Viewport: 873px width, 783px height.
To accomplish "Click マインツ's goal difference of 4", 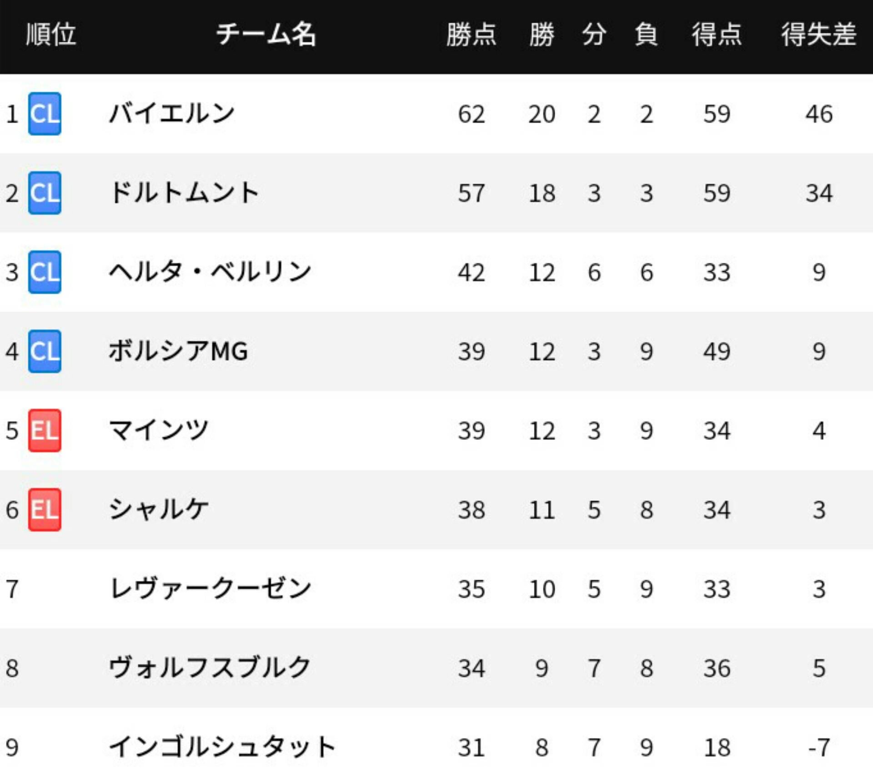I will (x=819, y=431).
